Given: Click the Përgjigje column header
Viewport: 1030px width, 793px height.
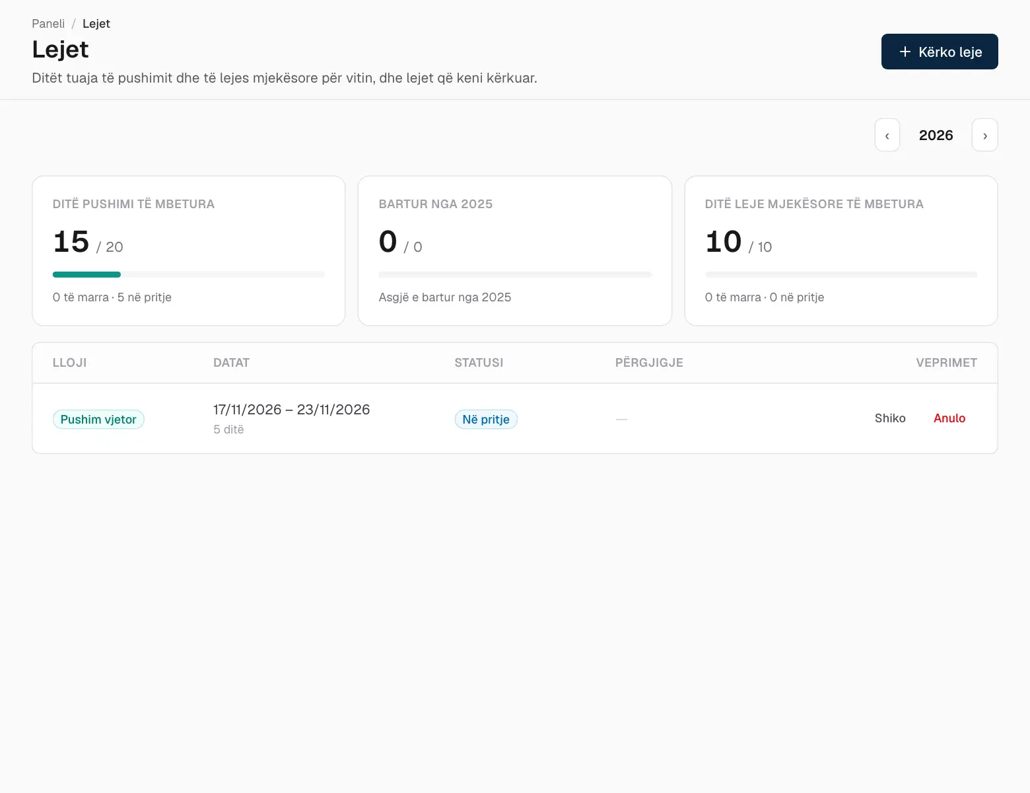Looking at the screenshot, I should [x=649, y=363].
